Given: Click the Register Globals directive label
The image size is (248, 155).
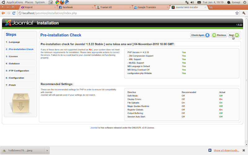Looking at the screenshot, I should [135, 110].
